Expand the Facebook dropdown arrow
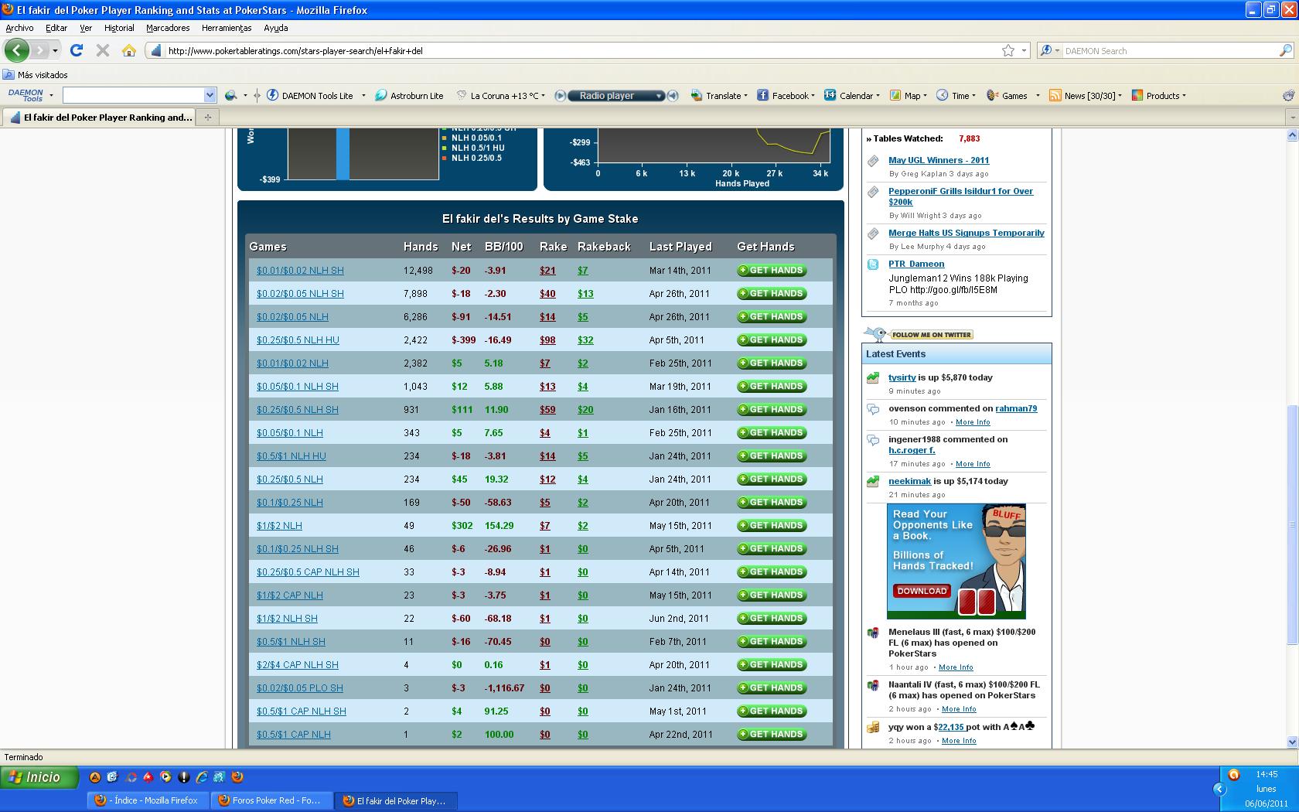The height and width of the screenshot is (812, 1299). coord(813,96)
